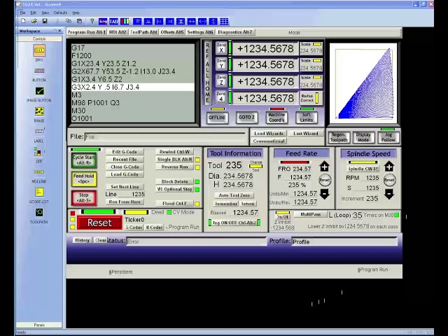Screen dimensions: 448x336
Task: Click the Paste clipboard toolbar icon
Action: pos(79,21)
